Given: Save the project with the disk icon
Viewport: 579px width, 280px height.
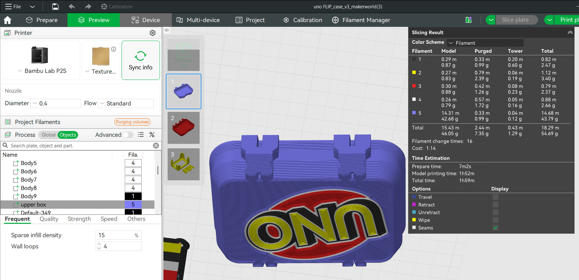Looking at the screenshot, I should 55,6.
